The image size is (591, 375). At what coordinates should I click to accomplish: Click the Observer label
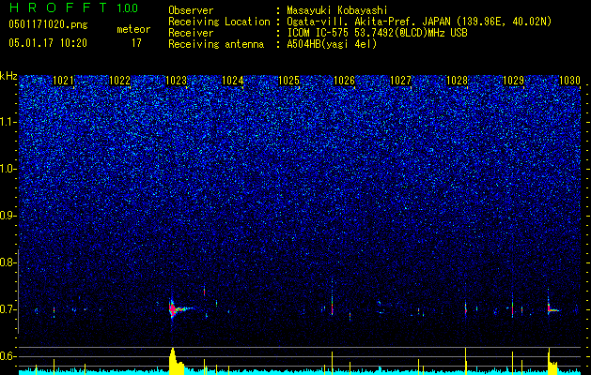[191, 10]
